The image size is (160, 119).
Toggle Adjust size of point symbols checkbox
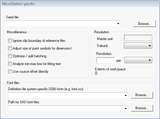coord(10,48)
